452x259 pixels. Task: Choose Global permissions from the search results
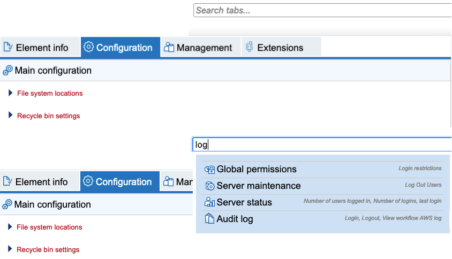tap(323, 170)
